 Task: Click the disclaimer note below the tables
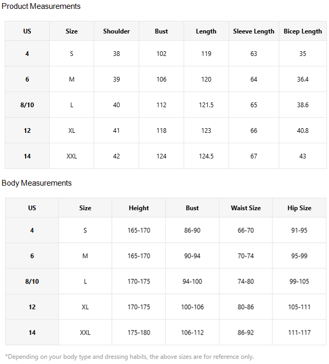click(129, 357)
